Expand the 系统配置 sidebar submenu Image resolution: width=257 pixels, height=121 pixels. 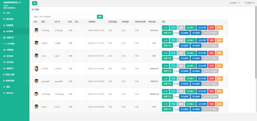pos(15,25)
